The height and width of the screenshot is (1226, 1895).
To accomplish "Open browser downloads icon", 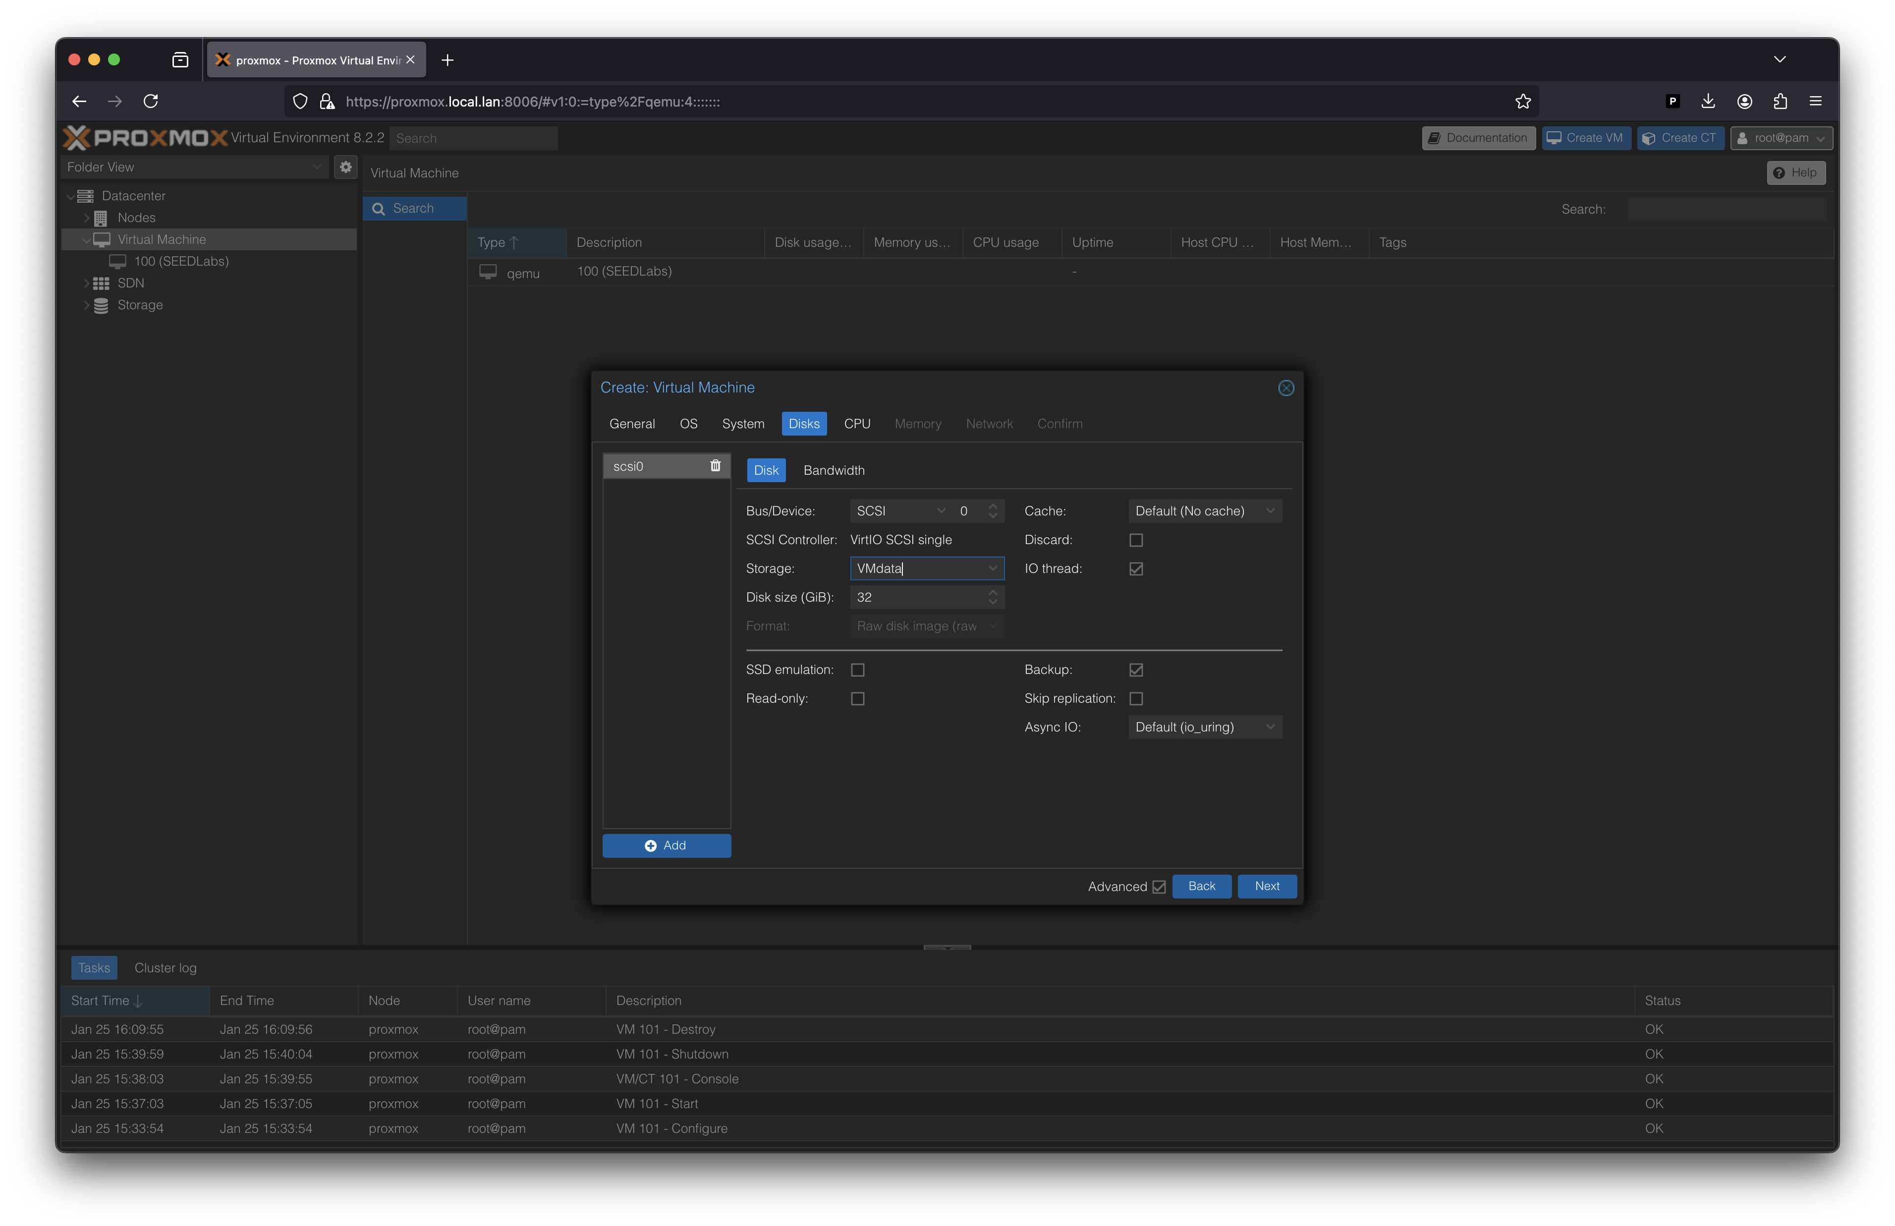I will (x=1708, y=101).
